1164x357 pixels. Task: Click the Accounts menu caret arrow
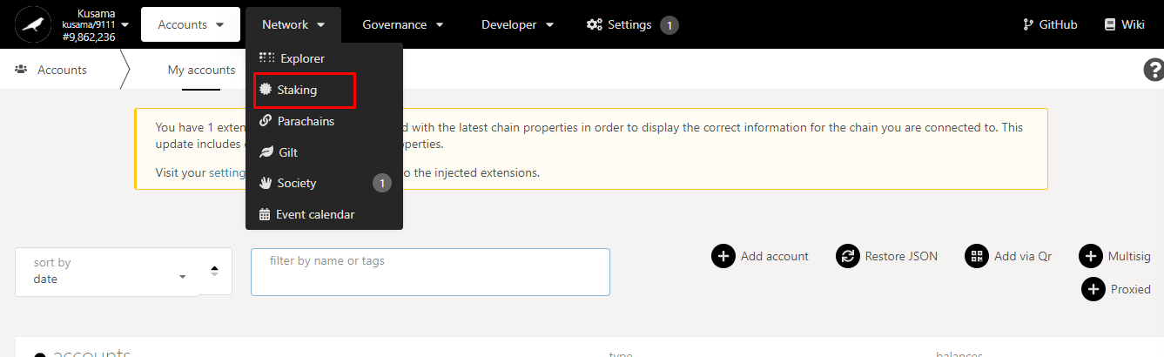click(219, 25)
